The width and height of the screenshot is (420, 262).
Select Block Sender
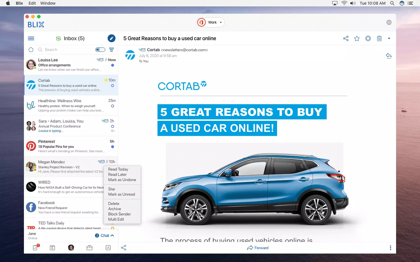pos(120,214)
